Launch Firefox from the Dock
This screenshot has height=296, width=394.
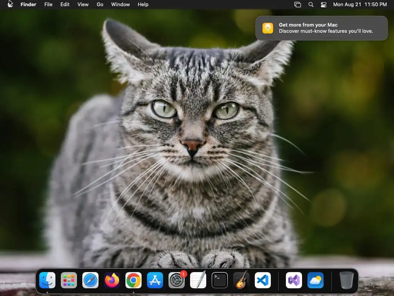112,280
